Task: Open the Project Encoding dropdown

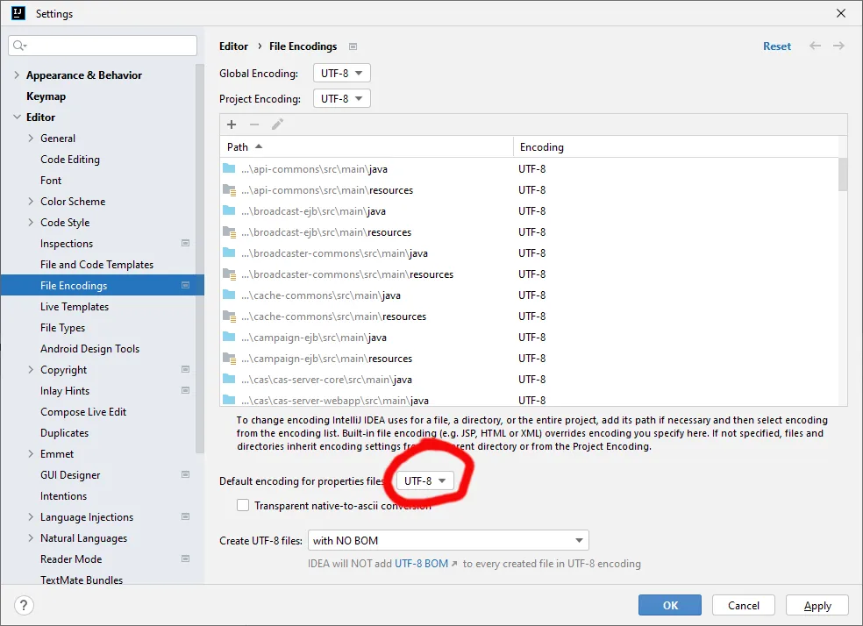Action: pos(342,98)
